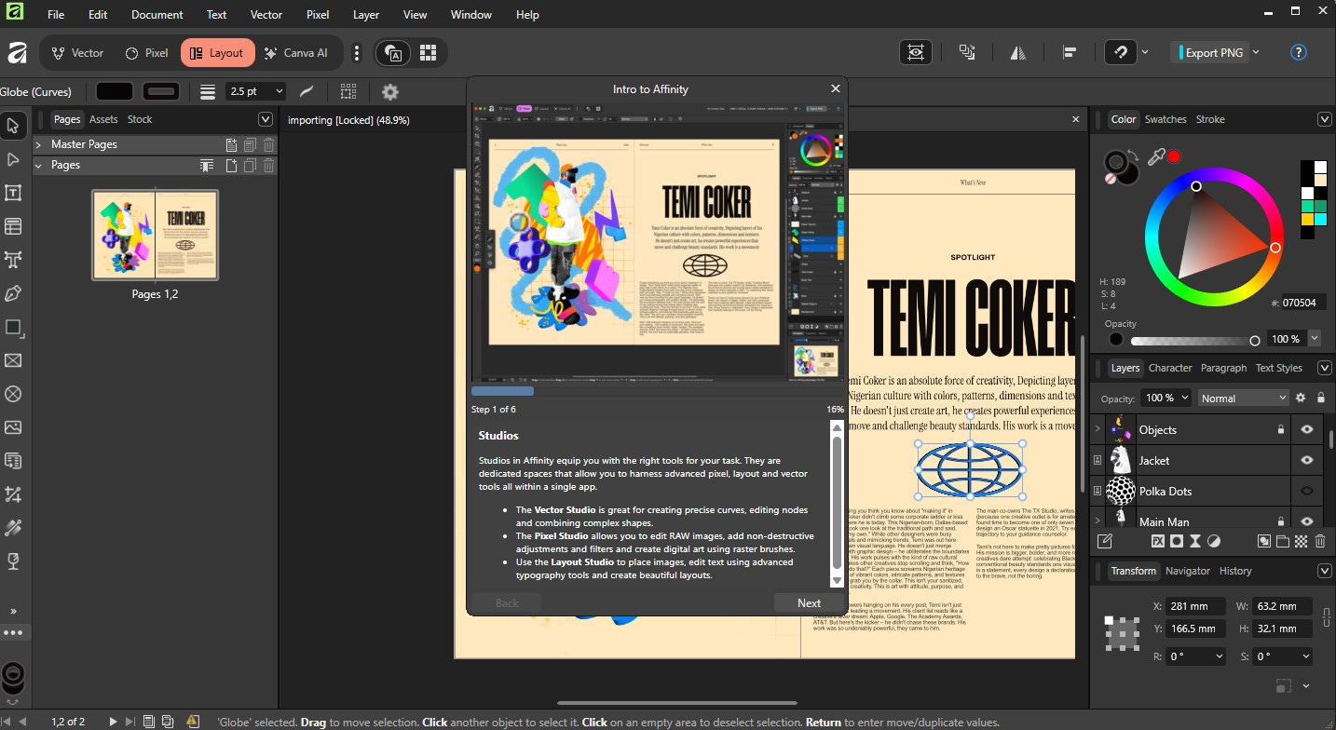Click the Alignment toolbar icon
This screenshot has height=730, width=1336.
[x=1070, y=53]
